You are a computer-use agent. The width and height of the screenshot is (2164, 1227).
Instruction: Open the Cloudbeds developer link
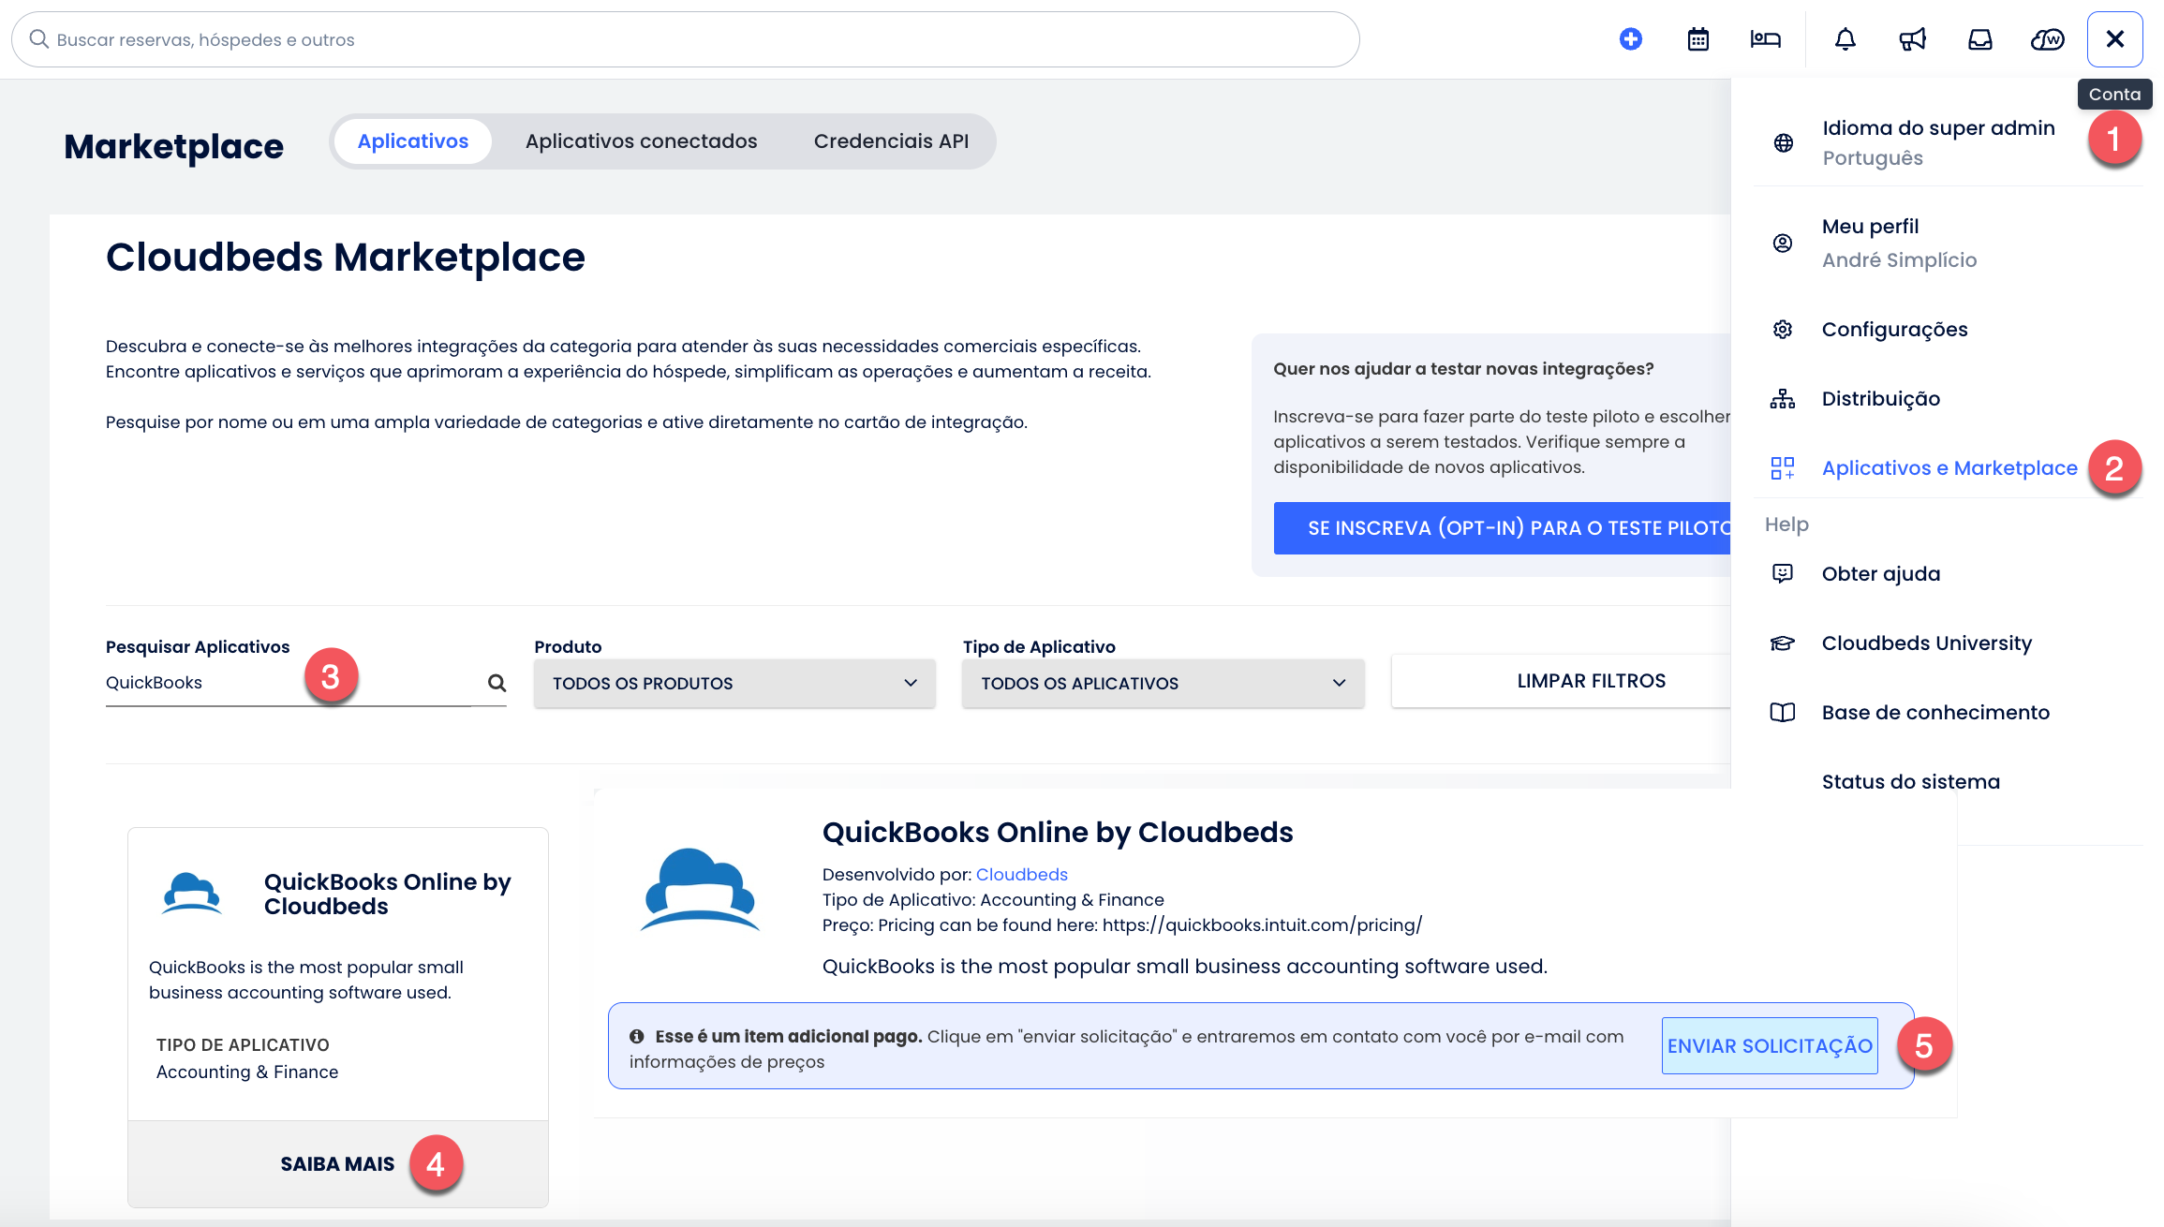coord(1021,875)
